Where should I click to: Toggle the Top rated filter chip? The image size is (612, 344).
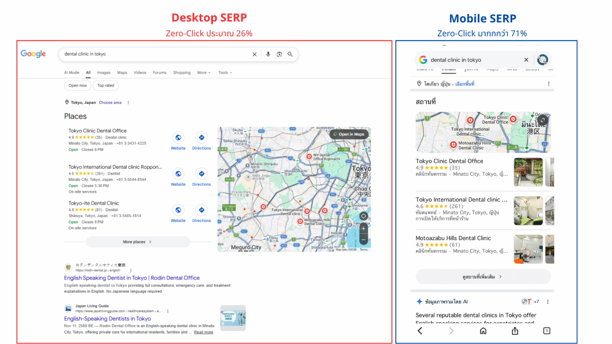click(106, 86)
